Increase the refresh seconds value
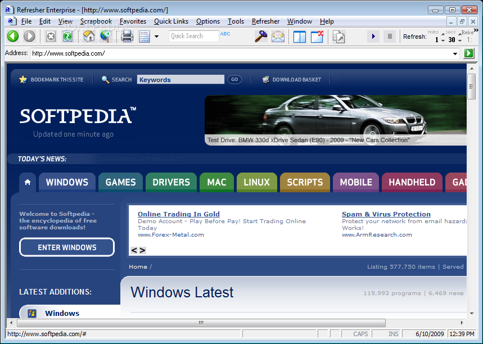Image resolution: width=483 pixels, height=344 pixels. click(459, 34)
